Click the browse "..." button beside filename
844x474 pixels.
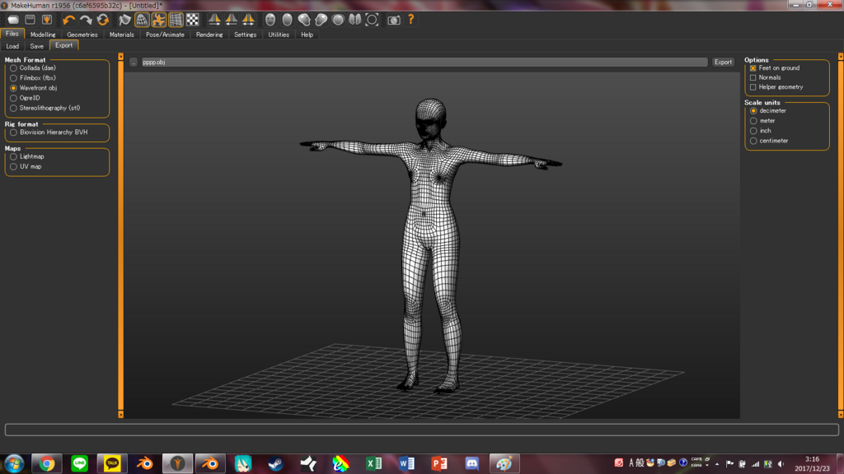click(x=134, y=63)
